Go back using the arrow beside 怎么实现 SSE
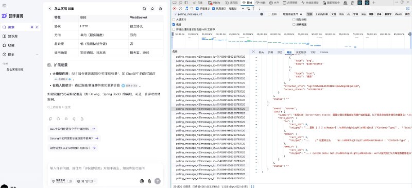The height and width of the screenshot is (188, 412). coord(50,9)
